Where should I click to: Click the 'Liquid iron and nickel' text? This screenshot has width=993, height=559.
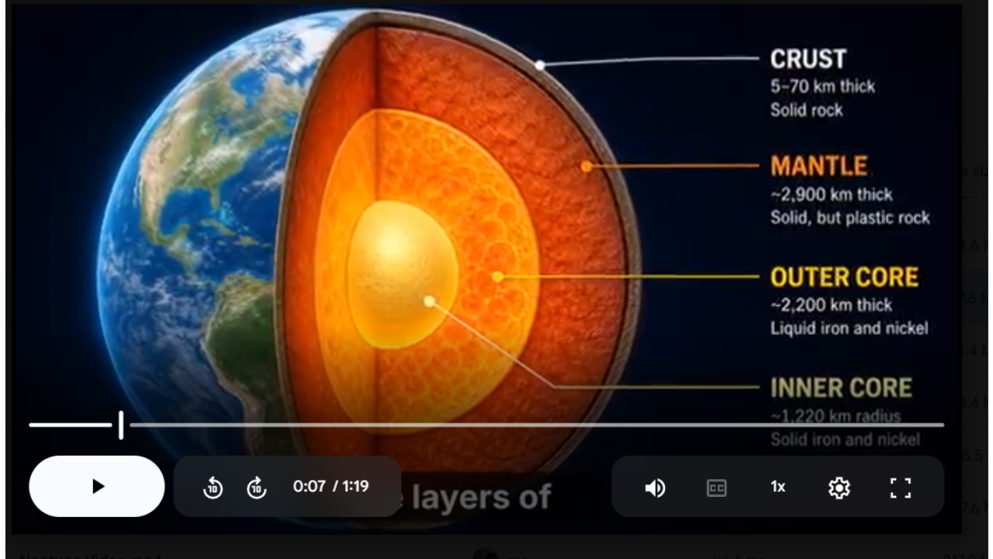pos(849,328)
